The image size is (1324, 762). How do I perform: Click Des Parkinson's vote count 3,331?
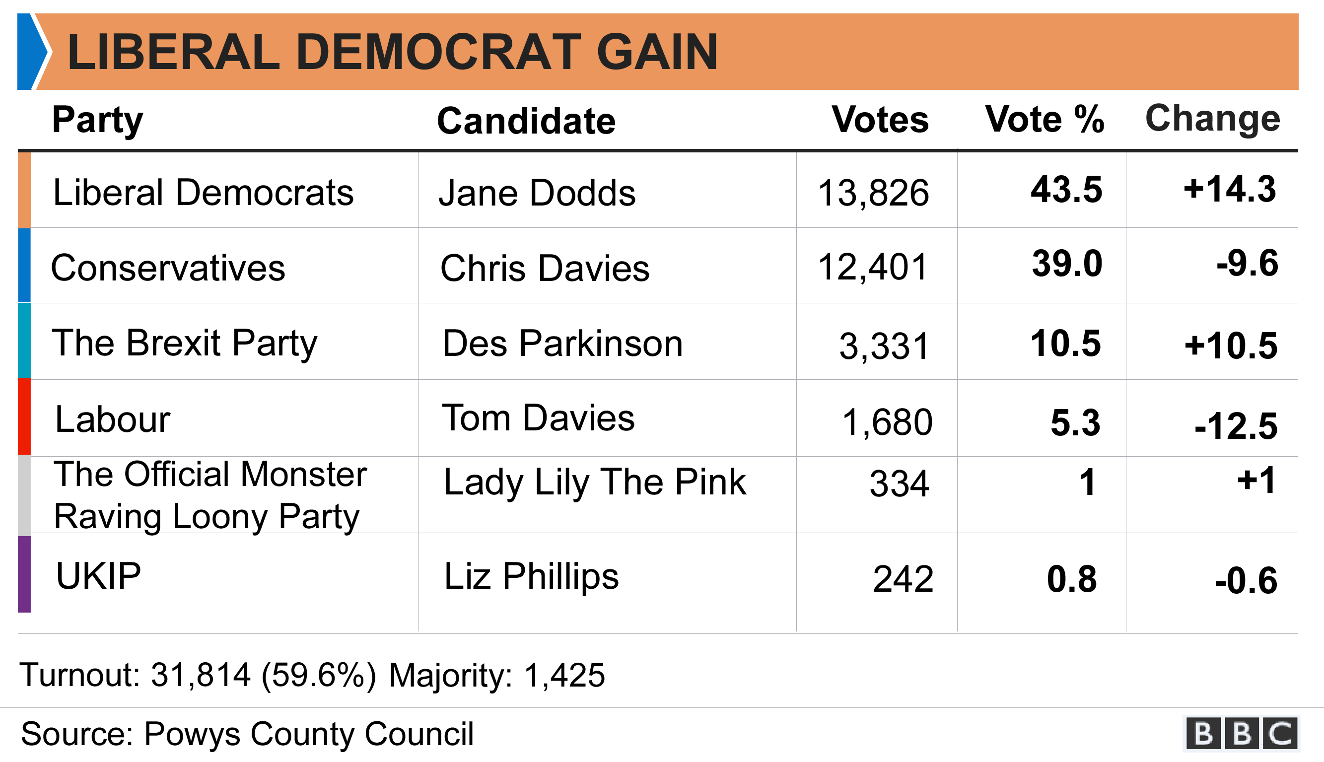click(x=884, y=346)
